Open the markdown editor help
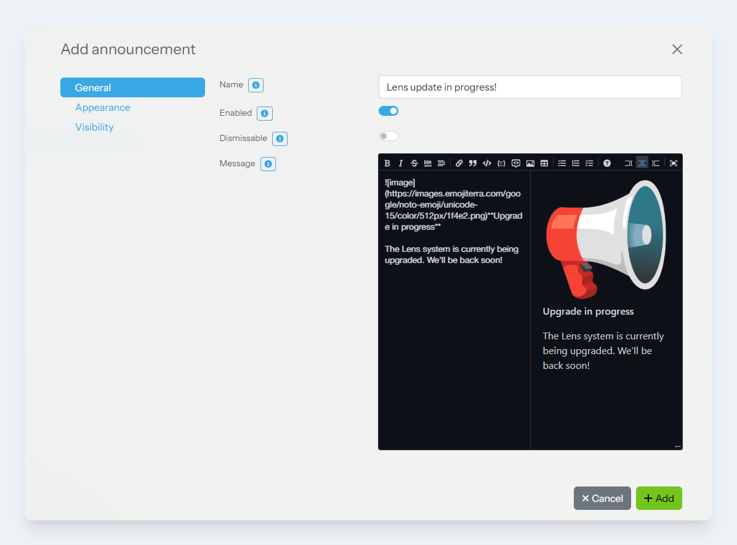737x545 pixels. [607, 163]
